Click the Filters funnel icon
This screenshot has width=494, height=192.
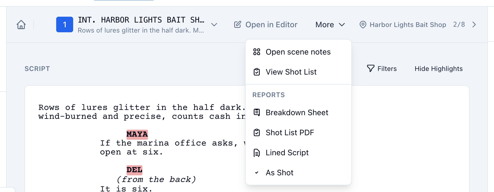click(x=370, y=69)
